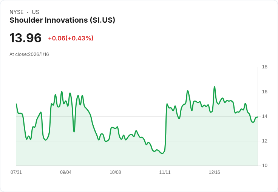
Task: Click the highest peak on the price line
Action: coord(215,87)
